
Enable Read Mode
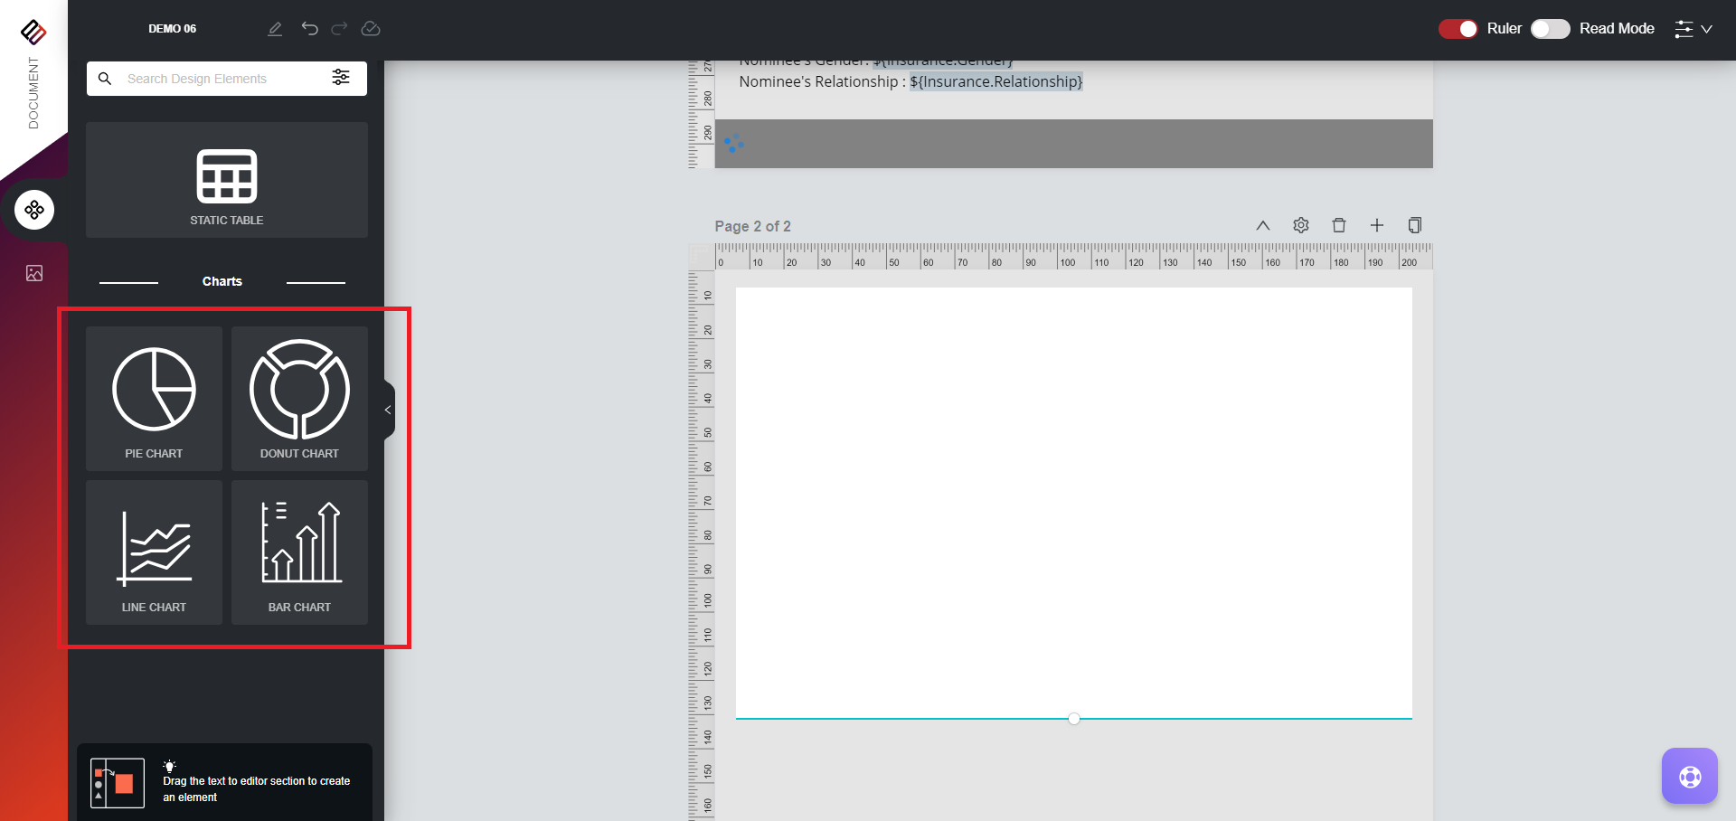click(x=1550, y=28)
